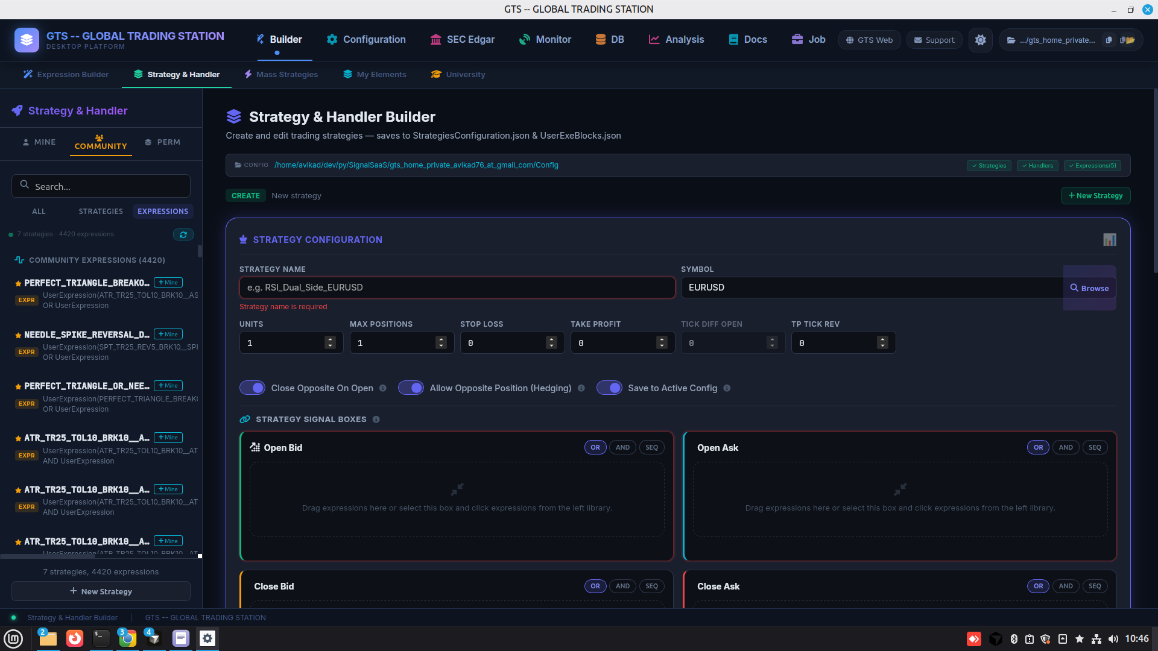Click the network icon in system tray
1158x651 pixels.
point(1096,639)
